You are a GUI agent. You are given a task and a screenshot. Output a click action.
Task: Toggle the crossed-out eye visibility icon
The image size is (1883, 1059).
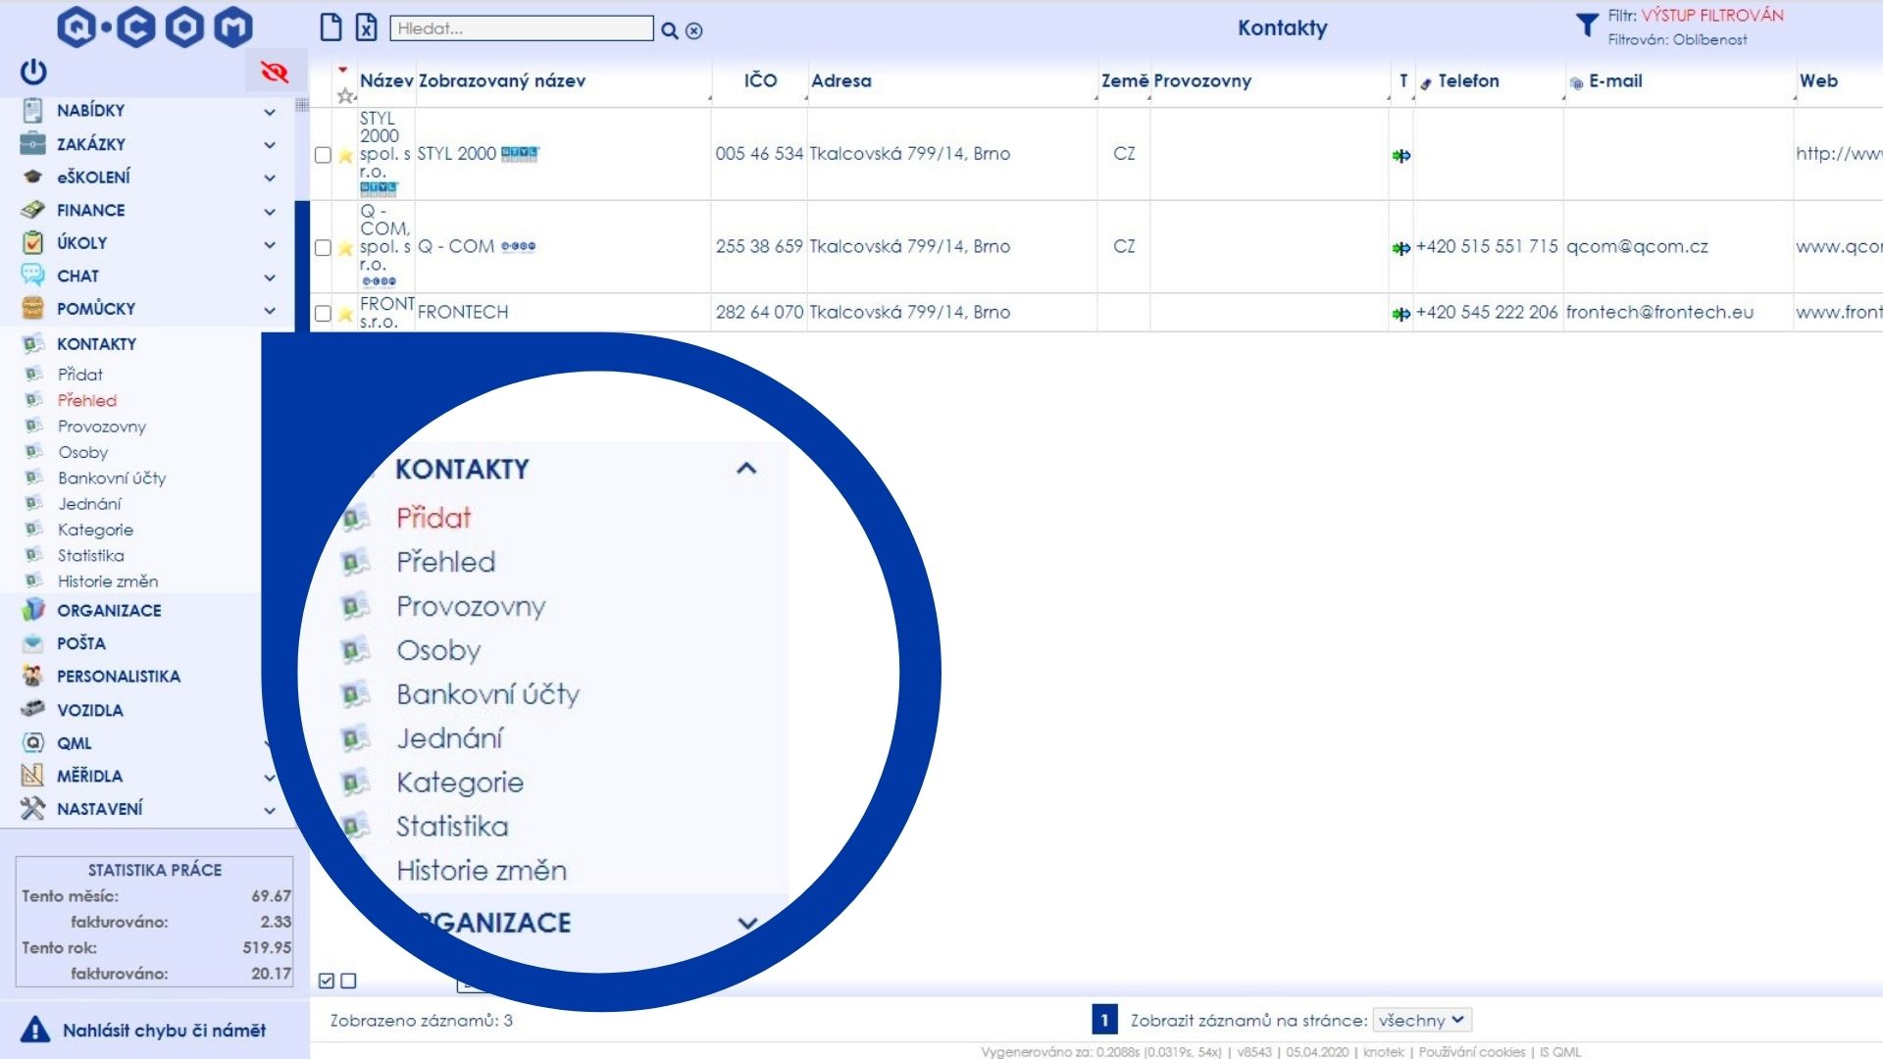click(275, 72)
